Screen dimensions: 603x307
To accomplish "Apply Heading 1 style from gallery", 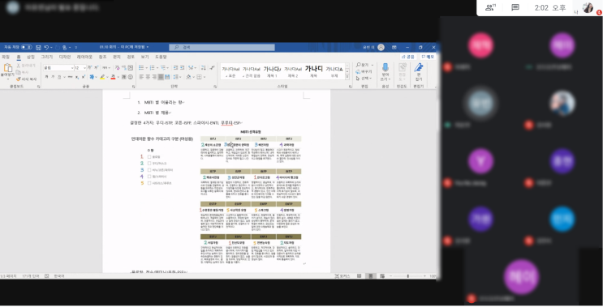I will pyautogui.click(x=272, y=71).
